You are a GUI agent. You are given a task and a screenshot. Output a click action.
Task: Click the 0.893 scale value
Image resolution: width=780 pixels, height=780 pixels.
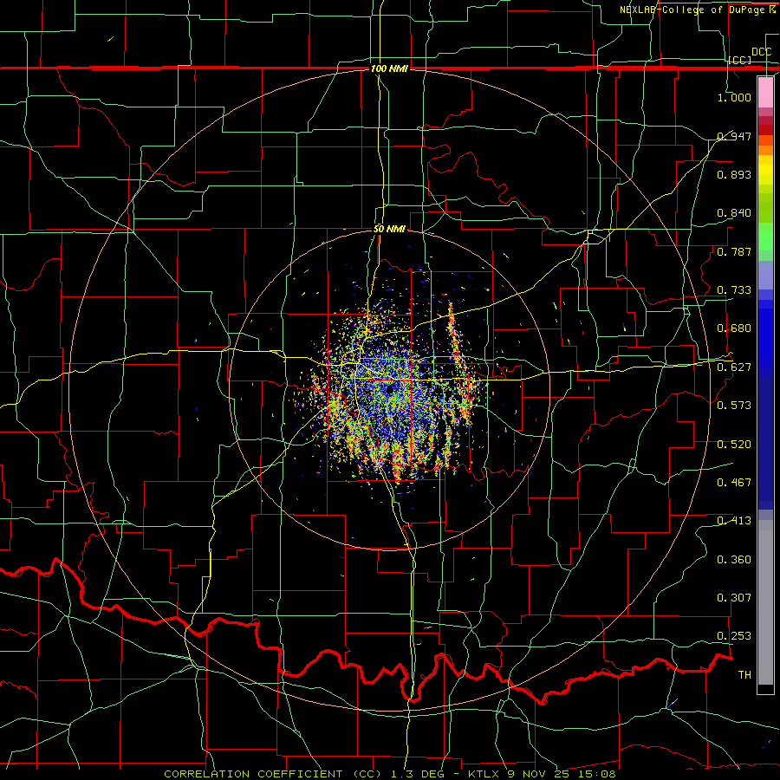[x=734, y=174]
